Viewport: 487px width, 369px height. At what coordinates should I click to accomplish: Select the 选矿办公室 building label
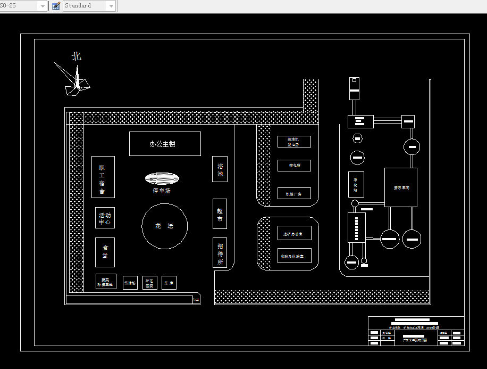coord(293,234)
